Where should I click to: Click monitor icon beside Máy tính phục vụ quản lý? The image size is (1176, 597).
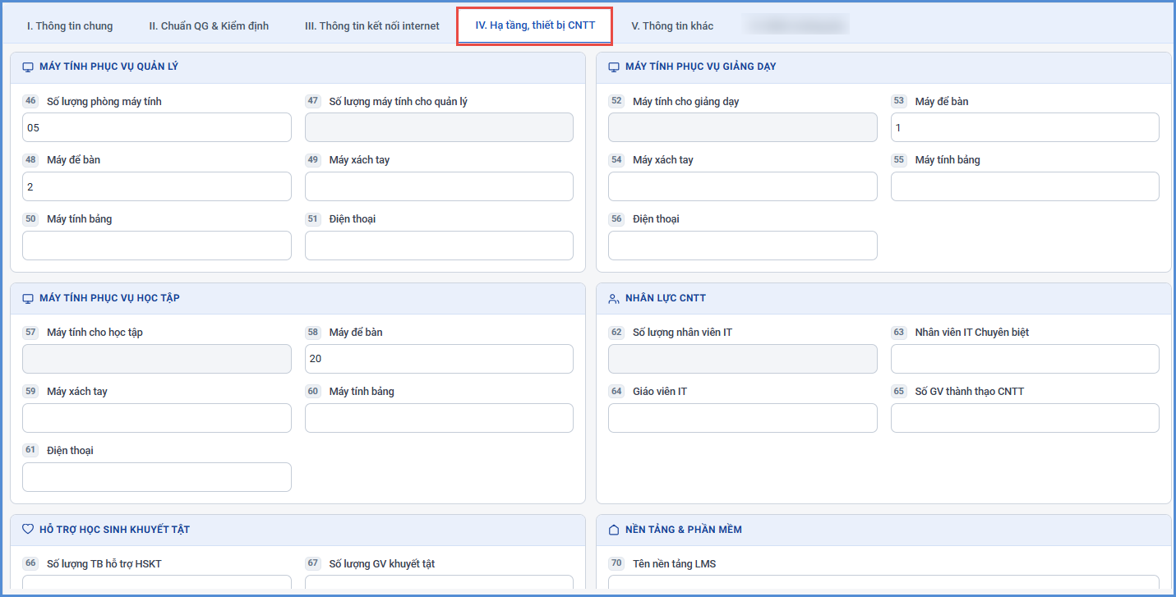[x=28, y=67]
